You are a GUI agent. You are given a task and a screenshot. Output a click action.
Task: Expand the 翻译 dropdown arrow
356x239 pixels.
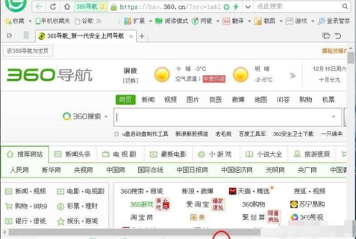pyautogui.click(x=249, y=21)
